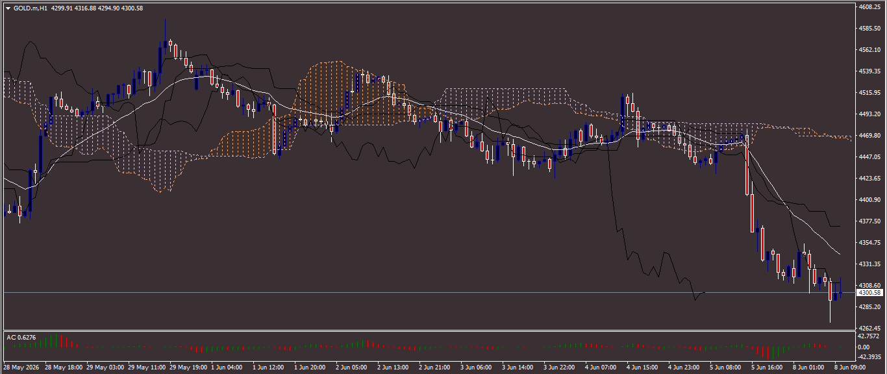Click the 4469.80 price axis label
This screenshot has height=374, width=887.
[868, 136]
